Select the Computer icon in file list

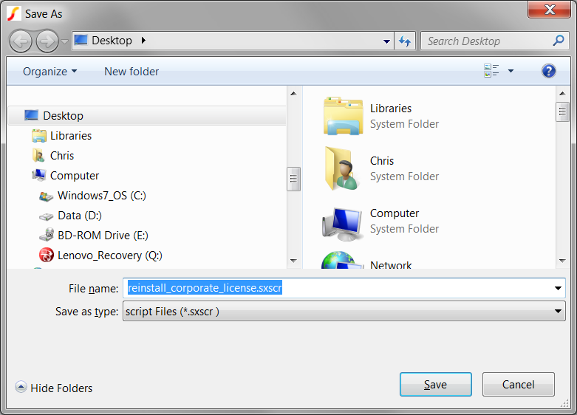point(343,221)
